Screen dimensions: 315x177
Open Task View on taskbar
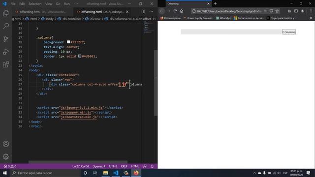(95, 173)
